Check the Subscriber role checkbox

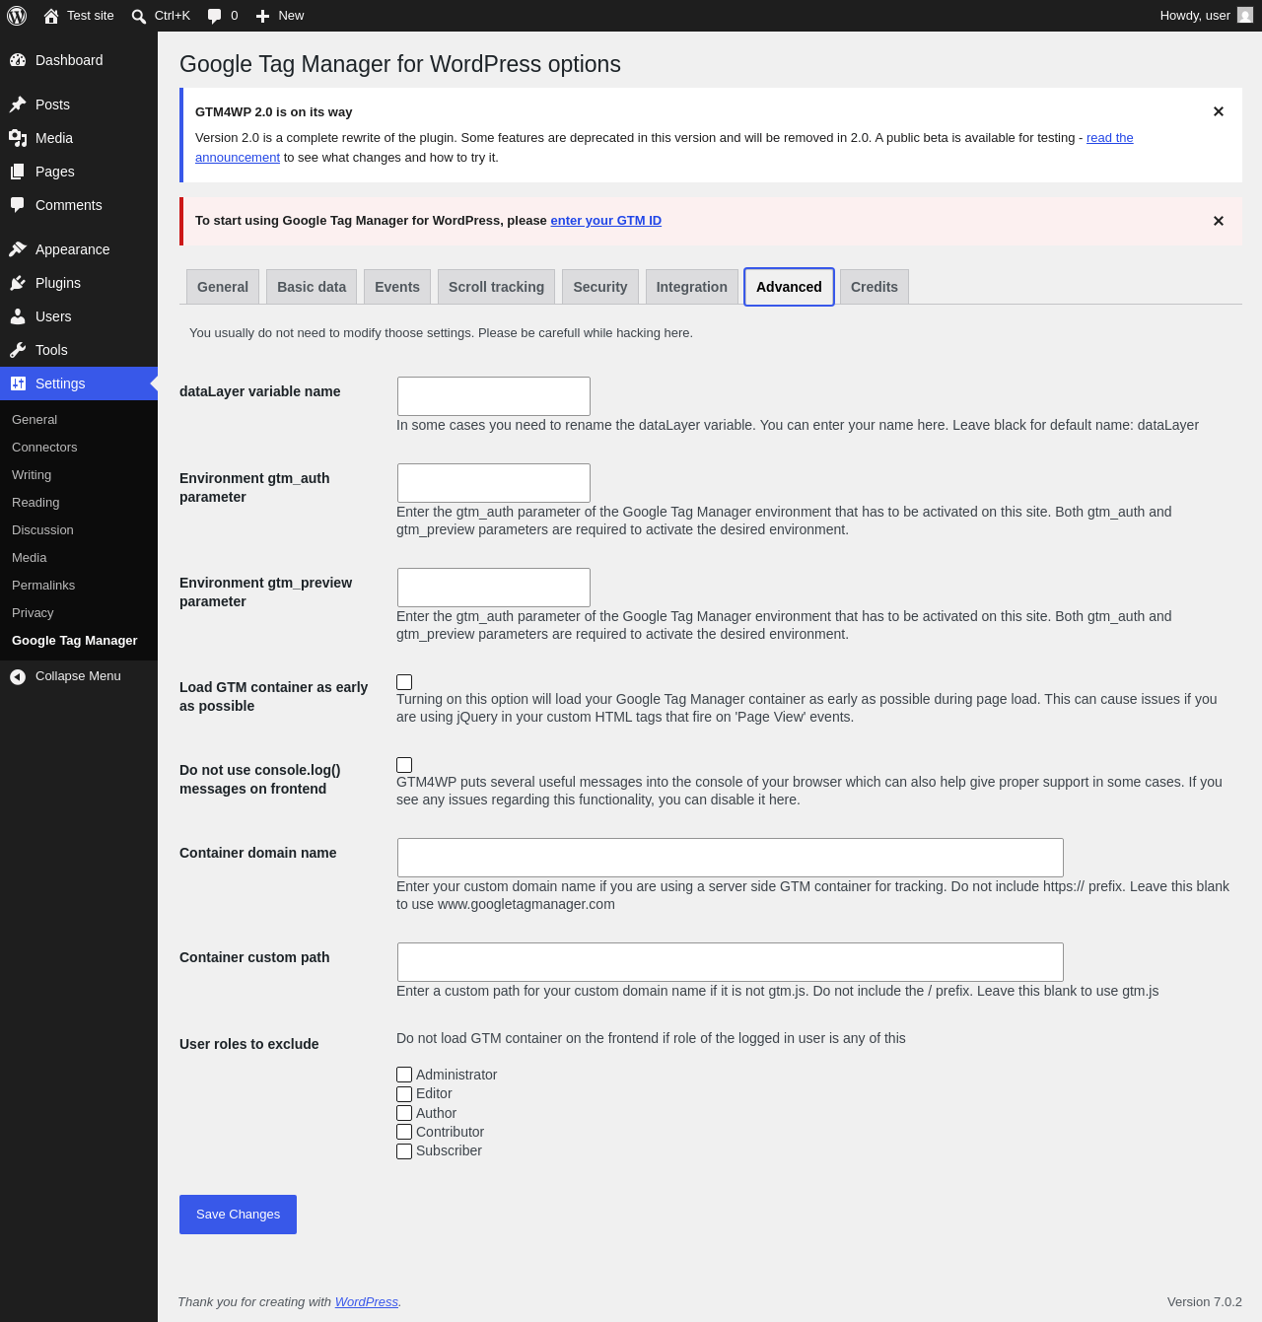tap(404, 1151)
